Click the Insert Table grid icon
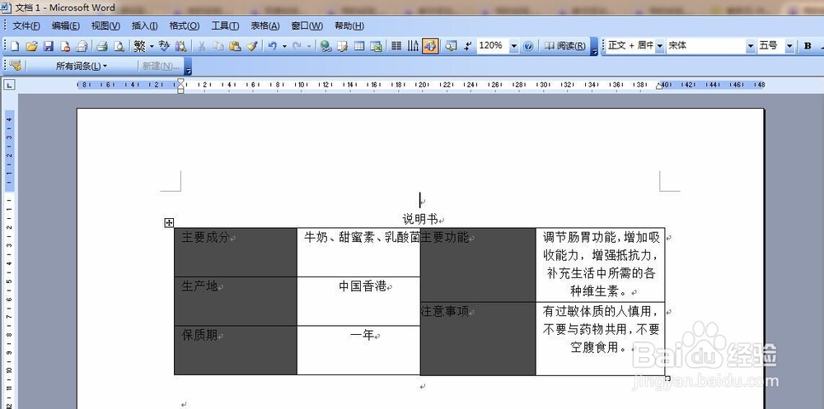 pyautogui.click(x=359, y=46)
